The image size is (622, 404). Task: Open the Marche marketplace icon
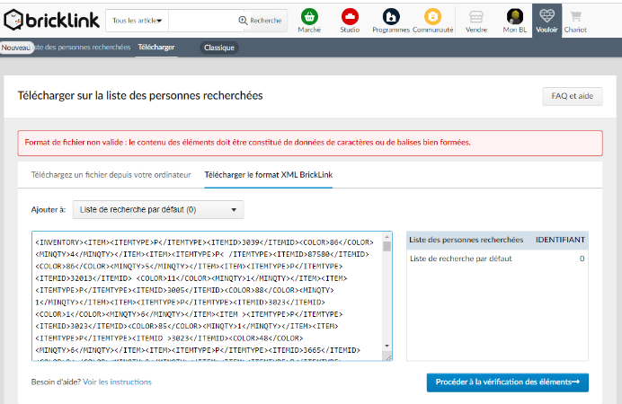pos(309,20)
